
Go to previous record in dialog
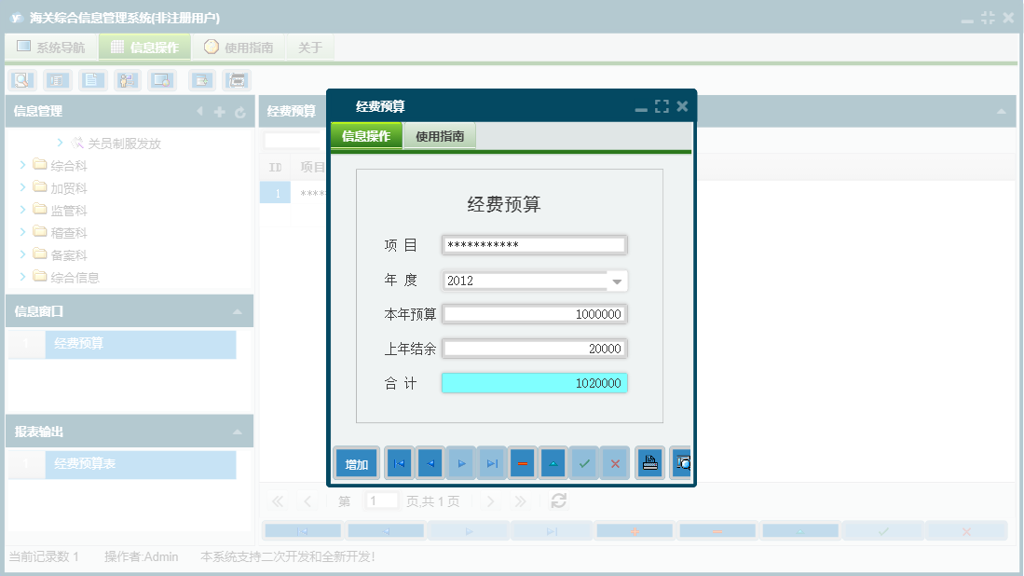[x=429, y=462]
